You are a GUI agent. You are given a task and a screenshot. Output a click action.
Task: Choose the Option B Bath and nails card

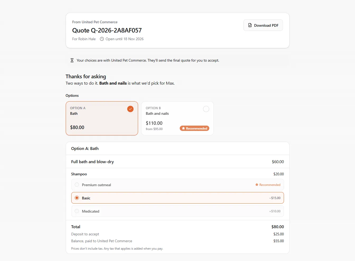(177, 118)
